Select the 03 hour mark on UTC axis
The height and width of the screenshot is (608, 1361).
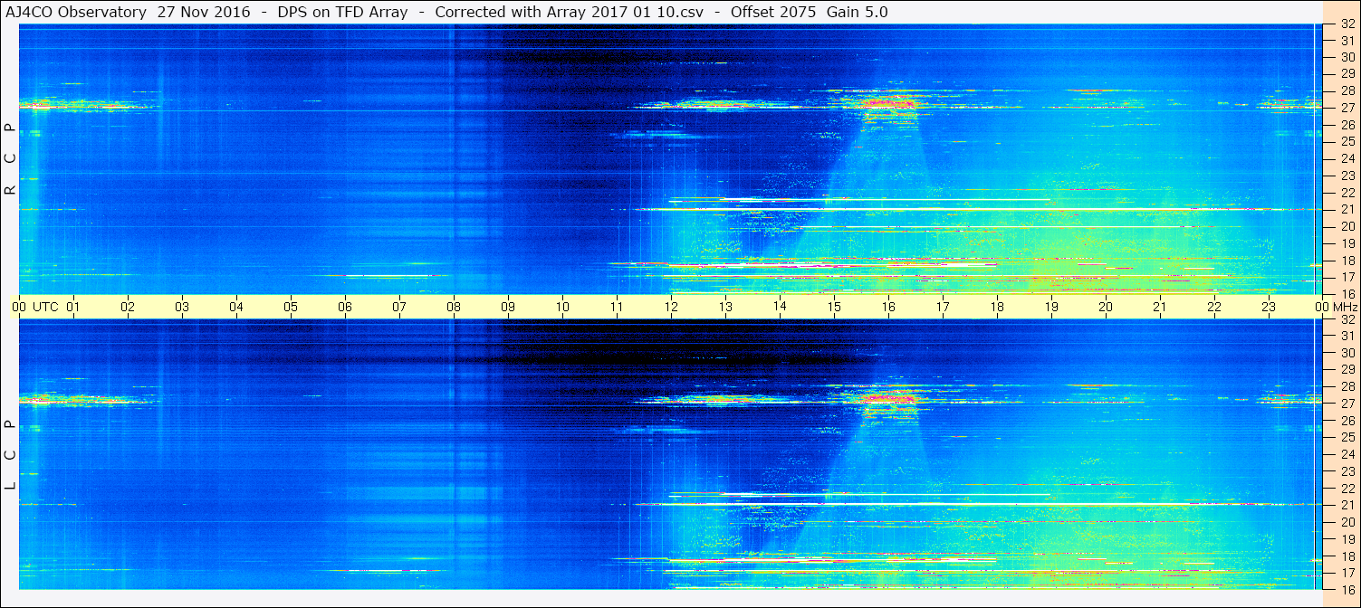click(x=182, y=307)
